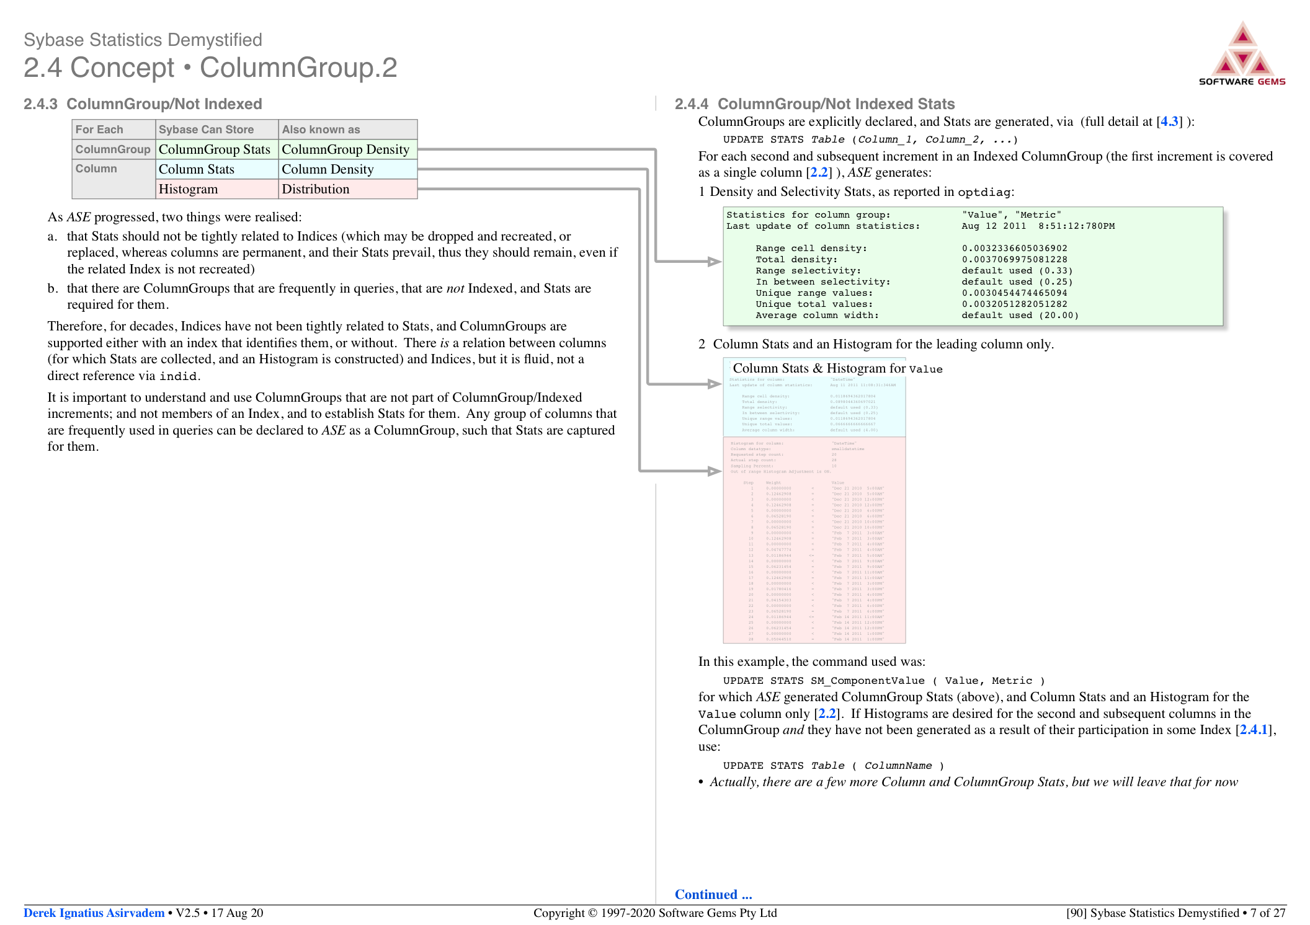Click heading '2.4.3 ColumnGroup/Not Indexed'

(143, 104)
